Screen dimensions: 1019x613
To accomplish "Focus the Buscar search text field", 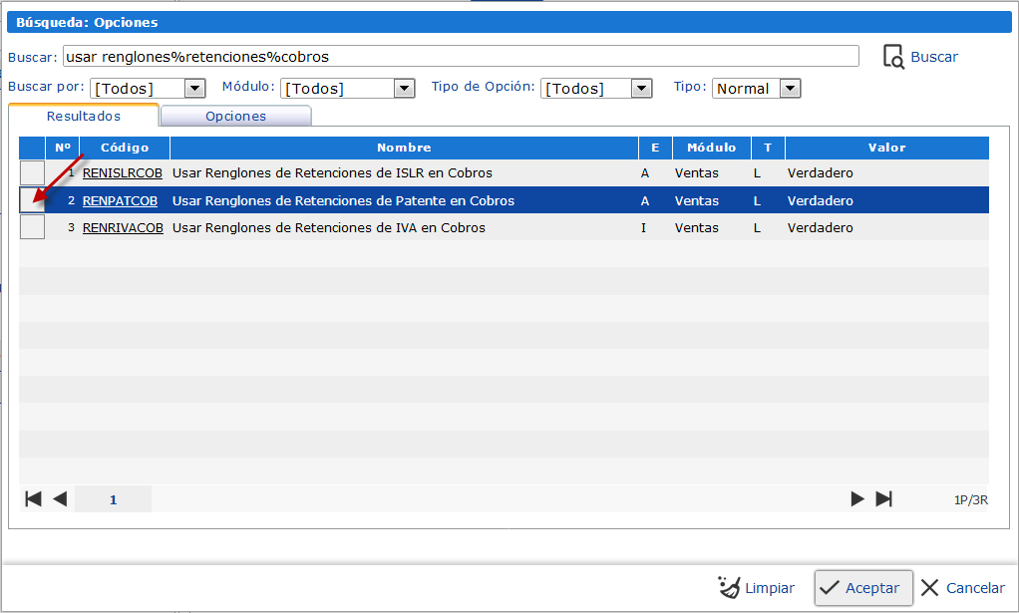I will [x=461, y=57].
